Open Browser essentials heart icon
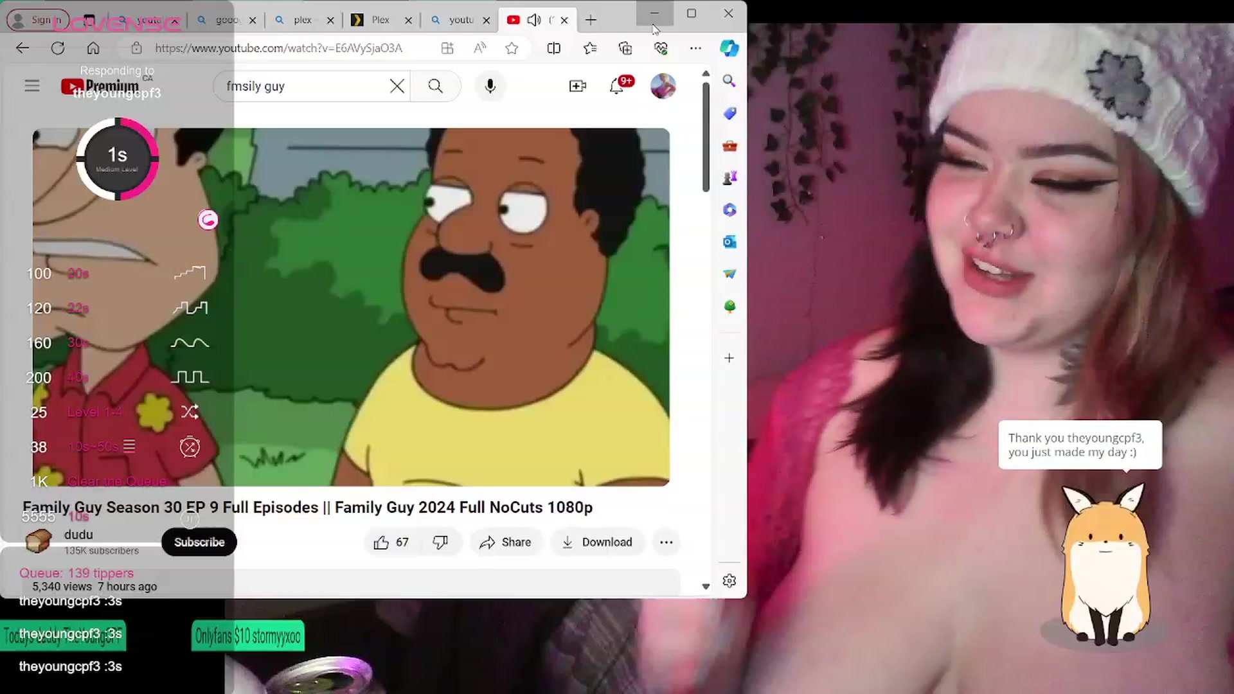This screenshot has width=1234, height=694. coord(661,48)
